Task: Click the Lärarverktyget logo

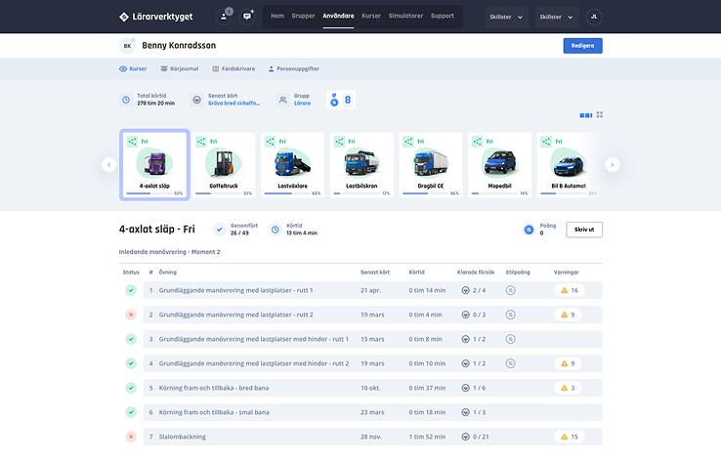Action: coord(156,17)
